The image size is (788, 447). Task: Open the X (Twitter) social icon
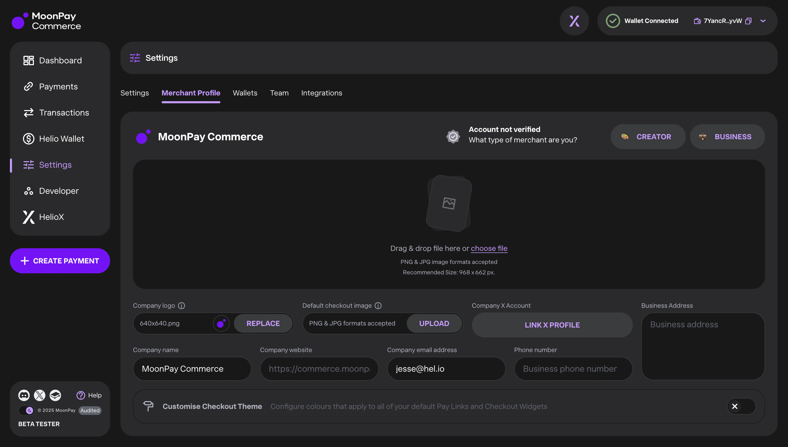40,395
